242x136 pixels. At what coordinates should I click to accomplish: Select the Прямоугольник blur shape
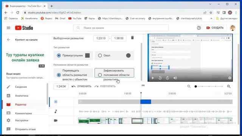pos(73,56)
